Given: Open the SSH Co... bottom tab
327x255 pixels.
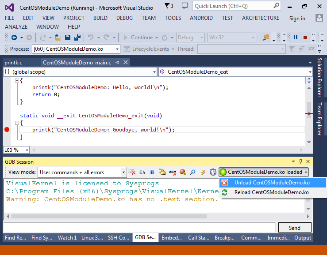Looking at the screenshot, I should tap(119, 238).
